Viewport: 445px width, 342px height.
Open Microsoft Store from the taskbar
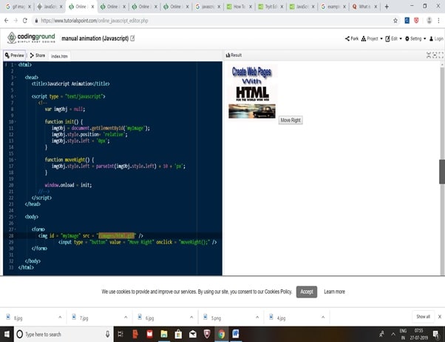pos(178,334)
